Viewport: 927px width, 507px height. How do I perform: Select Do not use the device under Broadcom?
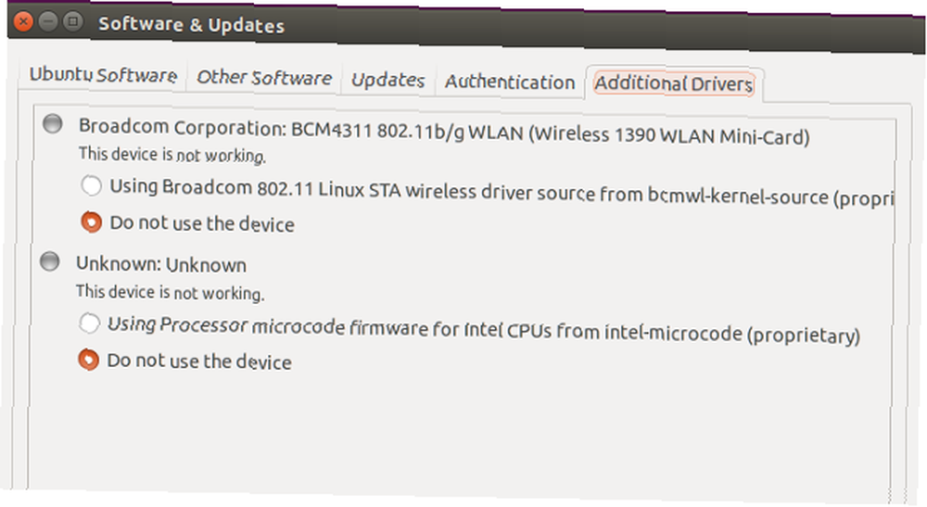click(x=91, y=222)
